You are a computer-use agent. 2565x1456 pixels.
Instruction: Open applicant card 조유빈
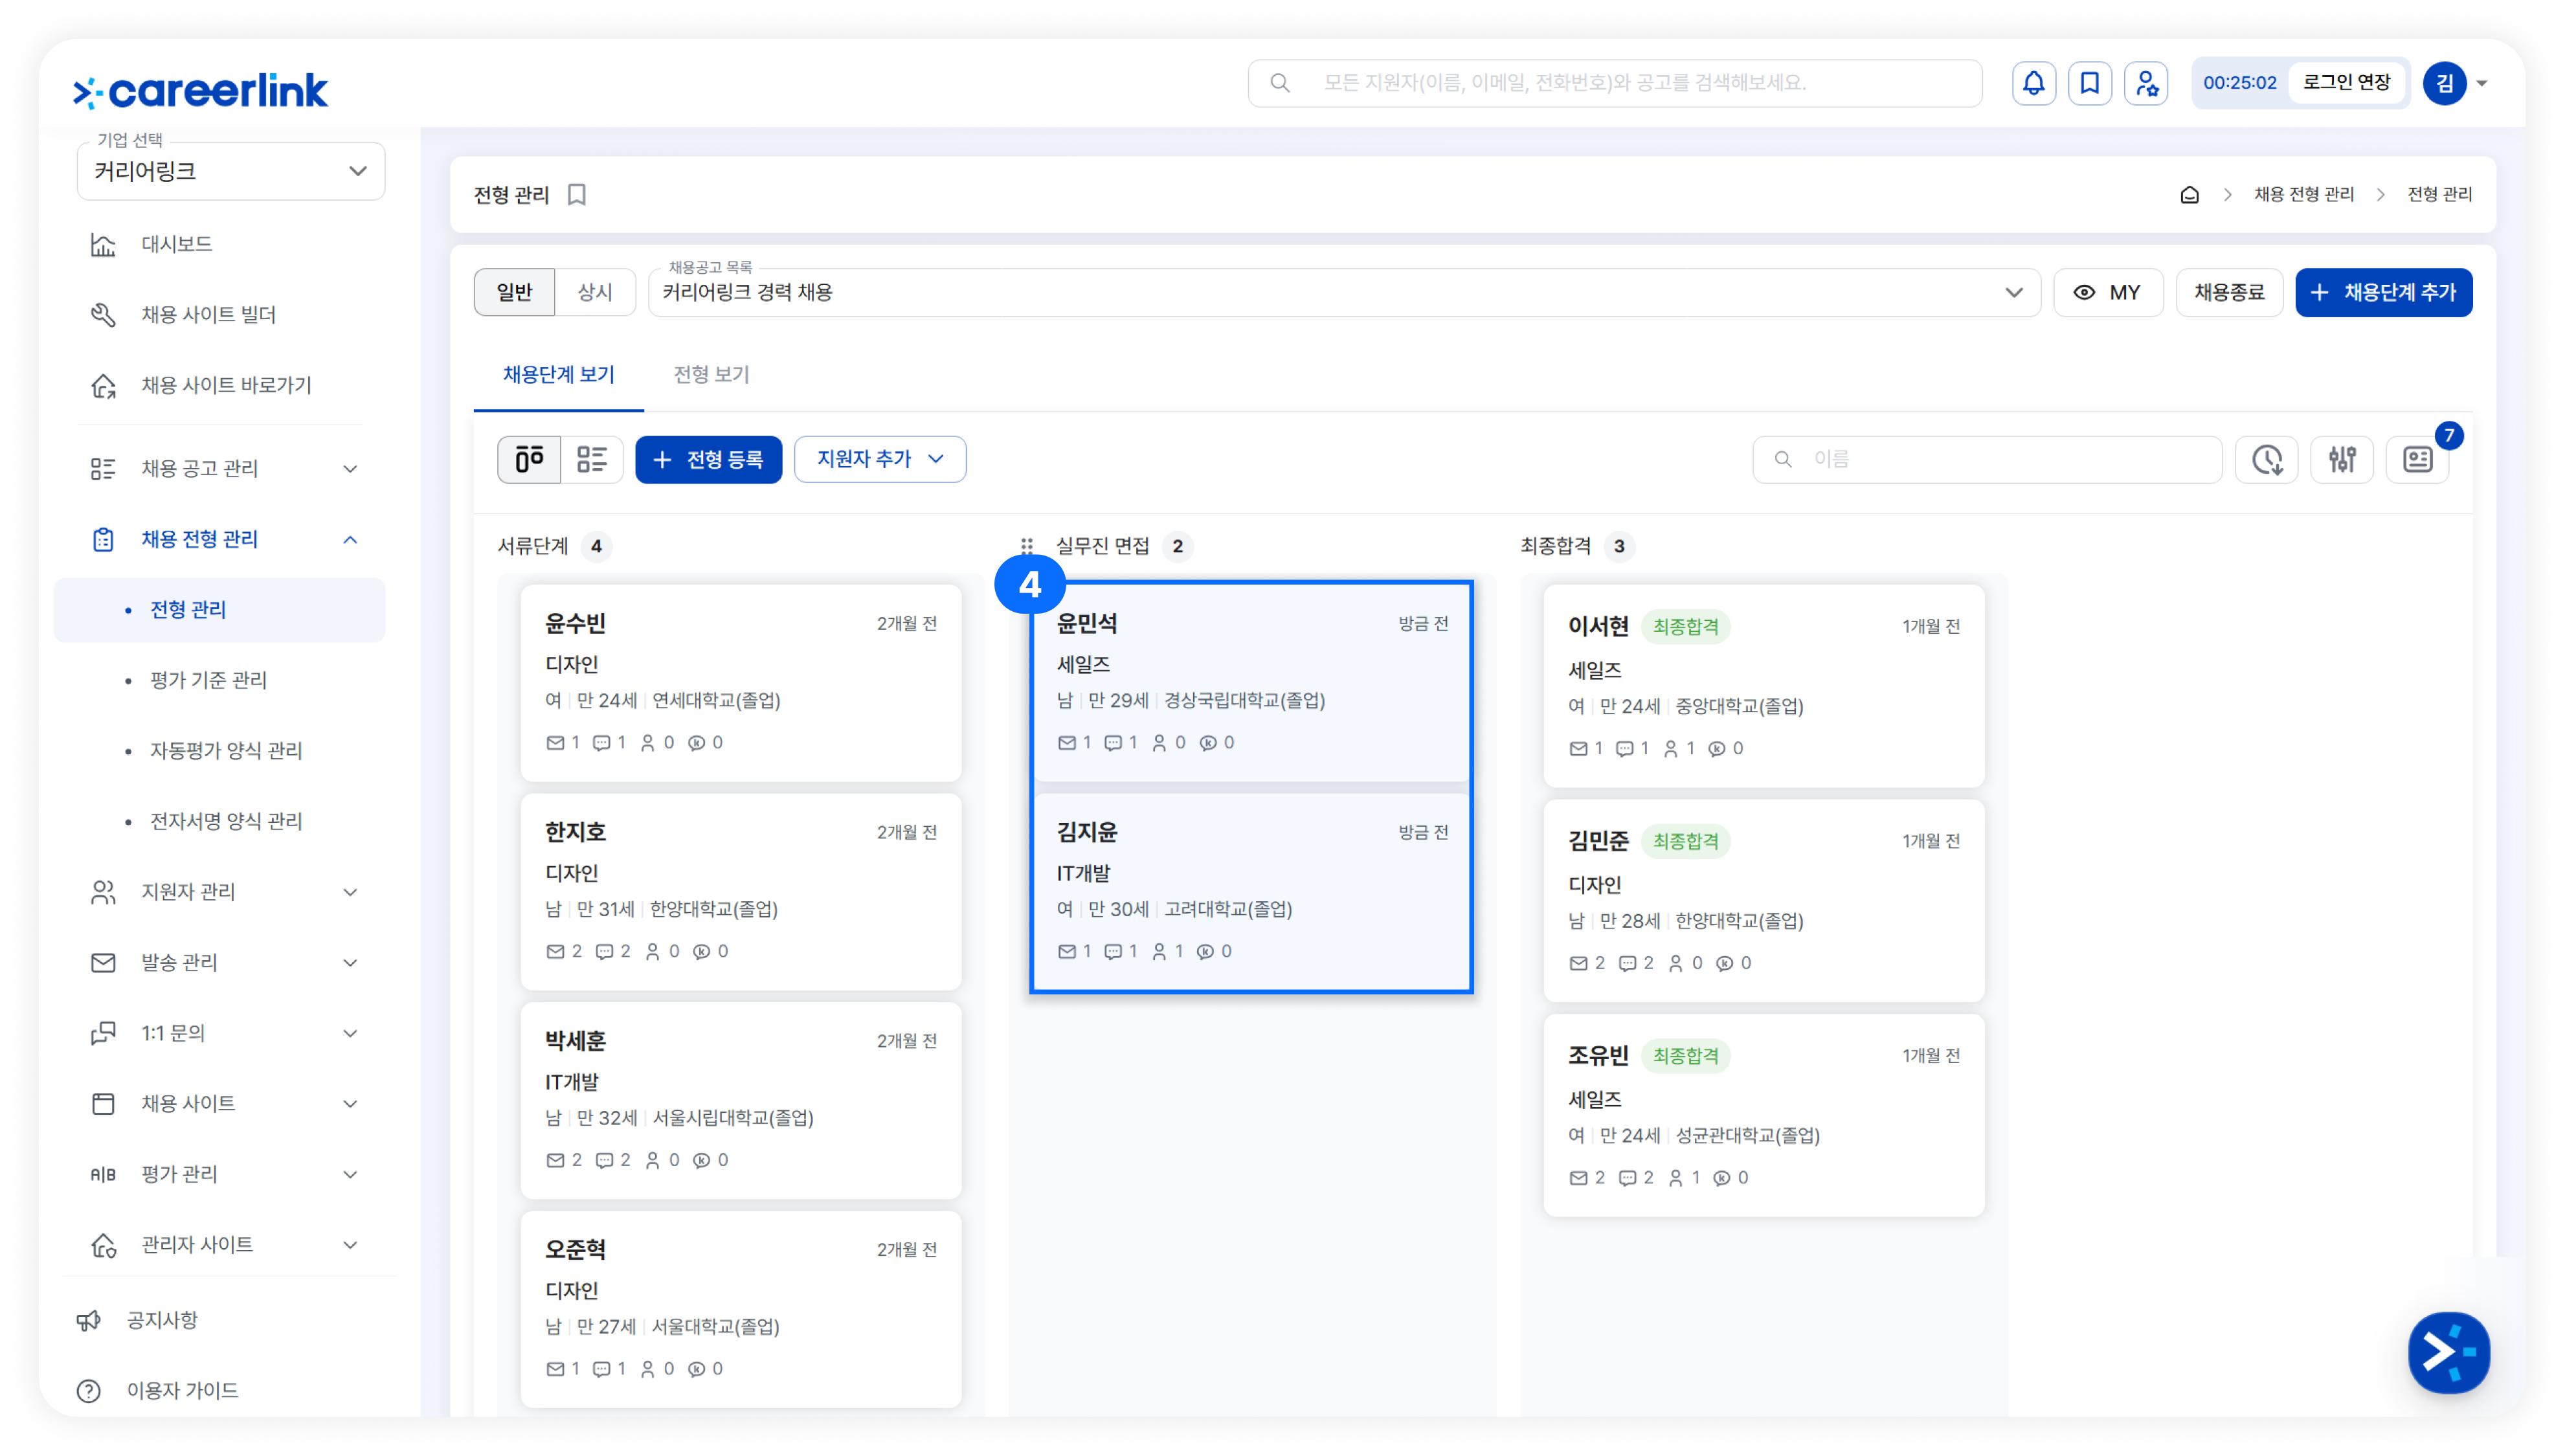[x=1763, y=1116]
